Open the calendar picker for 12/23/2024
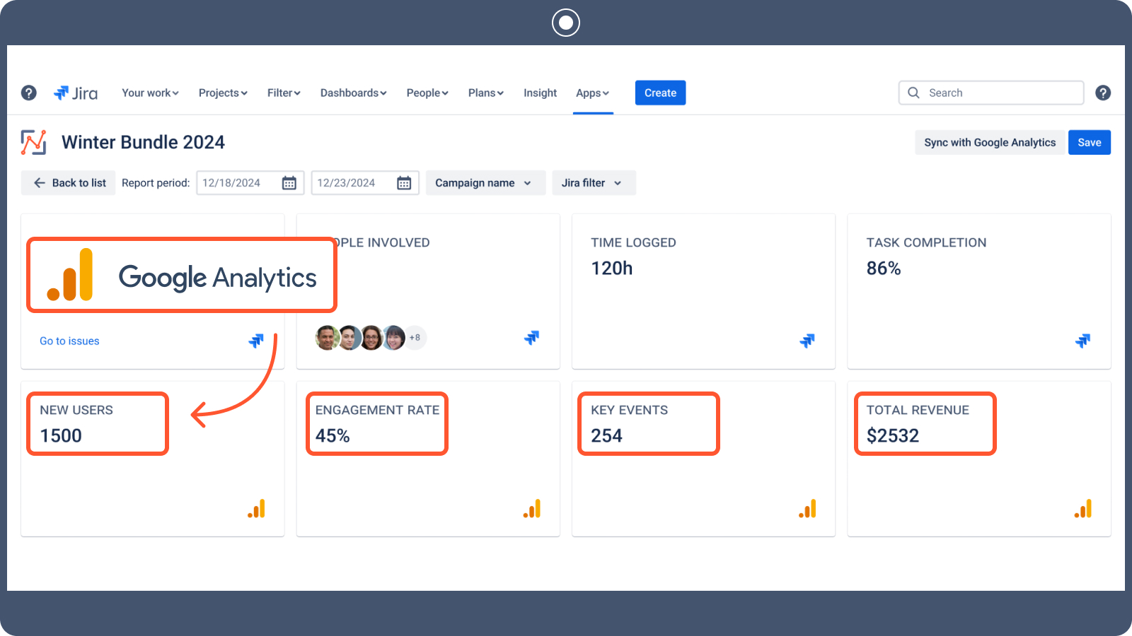The height and width of the screenshot is (636, 1132). [x=404, y=183]
